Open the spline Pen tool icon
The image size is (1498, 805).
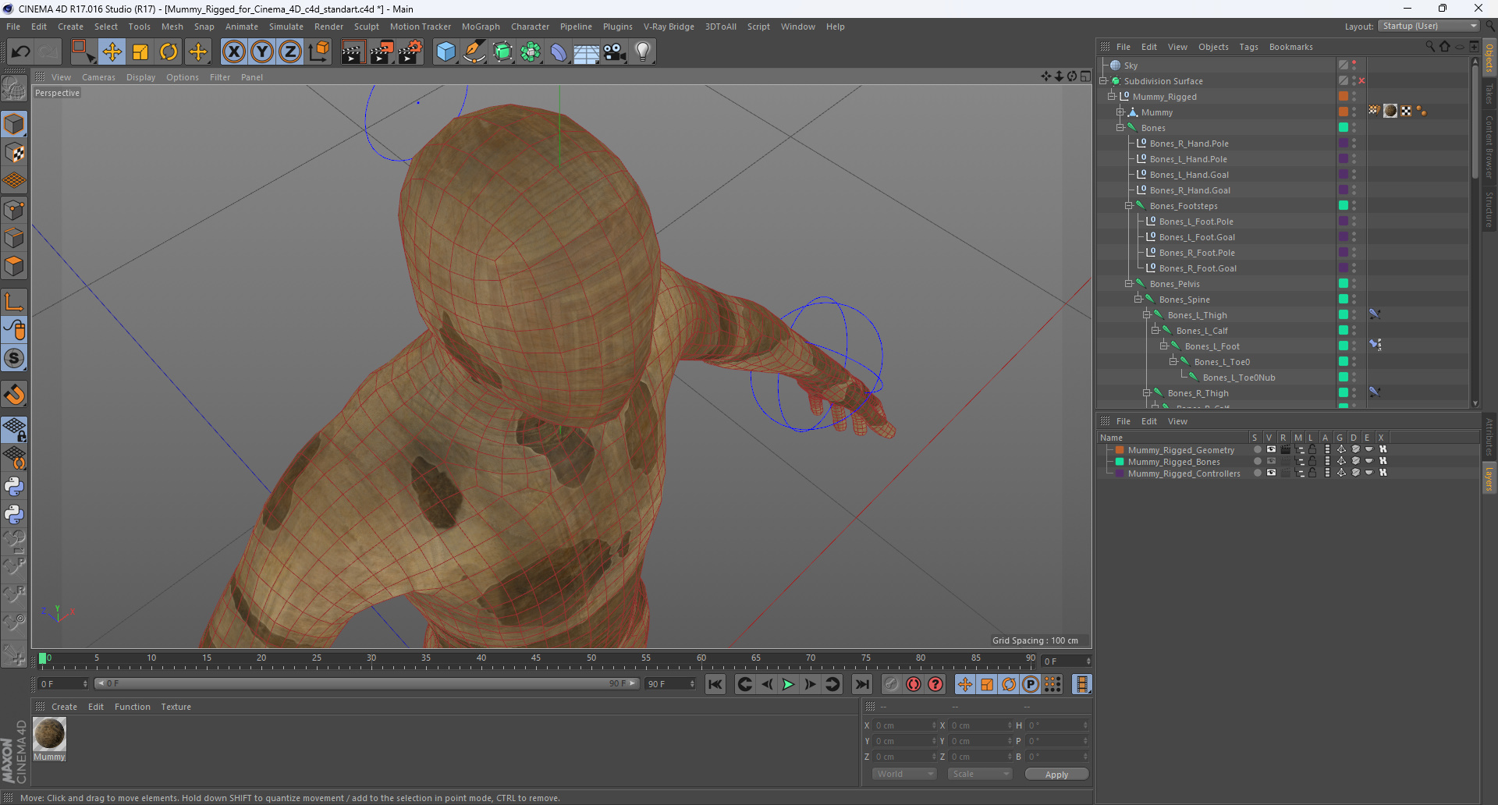pos(474,52)
